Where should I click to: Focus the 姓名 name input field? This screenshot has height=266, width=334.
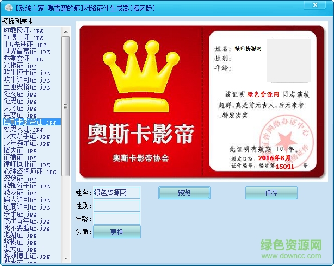coord(116,193)
